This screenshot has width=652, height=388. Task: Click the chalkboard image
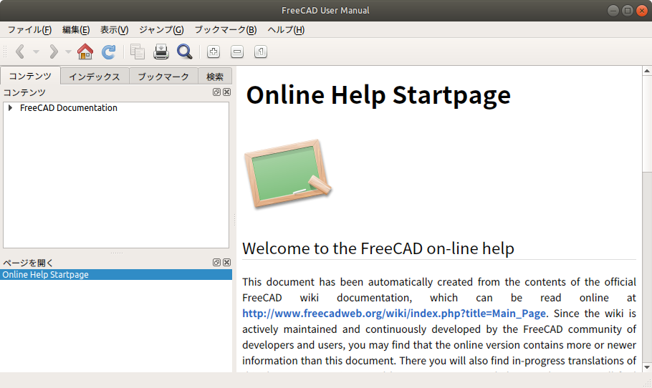[288, 174]
